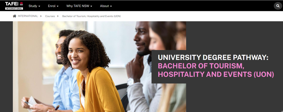Click the red NSW waratah emblem

[x=21, y=4]
